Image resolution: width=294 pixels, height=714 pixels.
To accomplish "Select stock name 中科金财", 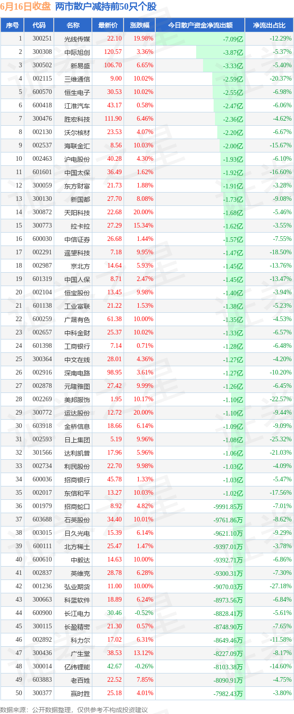I will (x=77, y=333).
